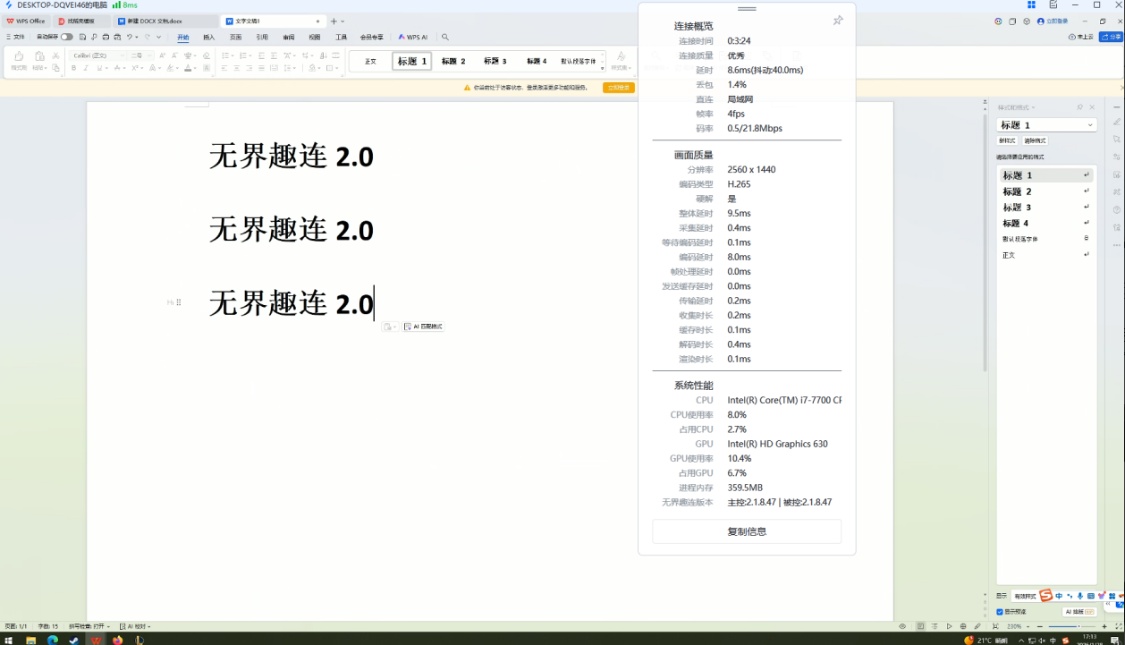Open the 引用 ribbon tab

pyautogui.click(x=262, y=38)
